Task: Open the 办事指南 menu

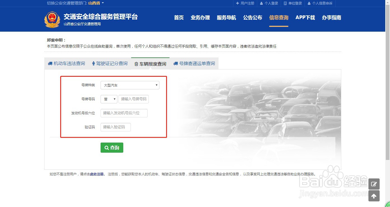Action: tap(331, 18)
